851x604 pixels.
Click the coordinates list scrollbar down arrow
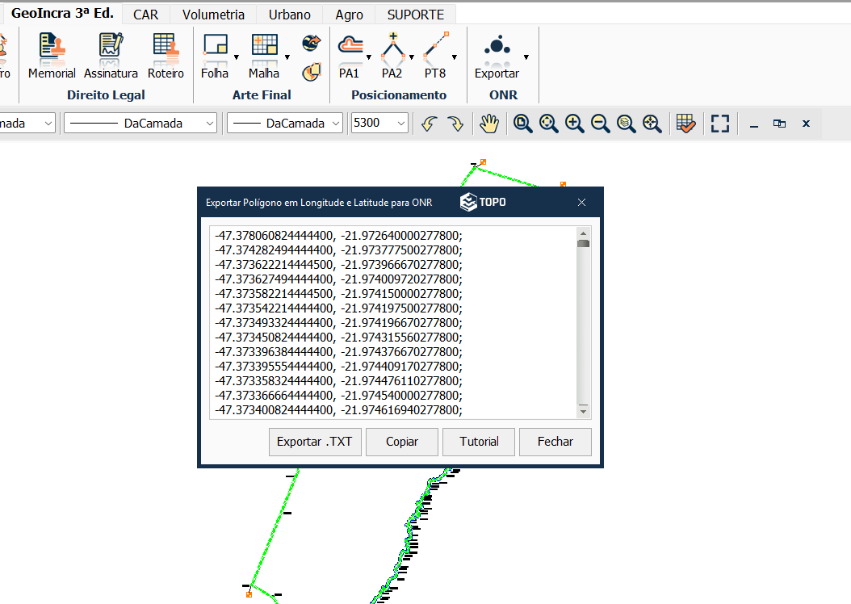(583, 411)
